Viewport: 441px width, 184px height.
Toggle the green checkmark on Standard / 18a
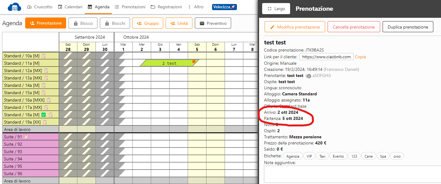[44, 115]
